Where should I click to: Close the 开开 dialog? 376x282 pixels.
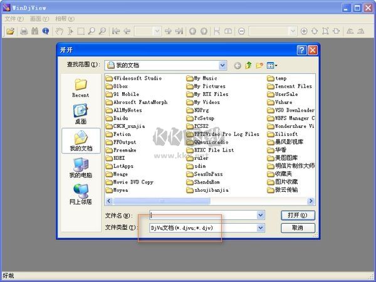point(313,50)
